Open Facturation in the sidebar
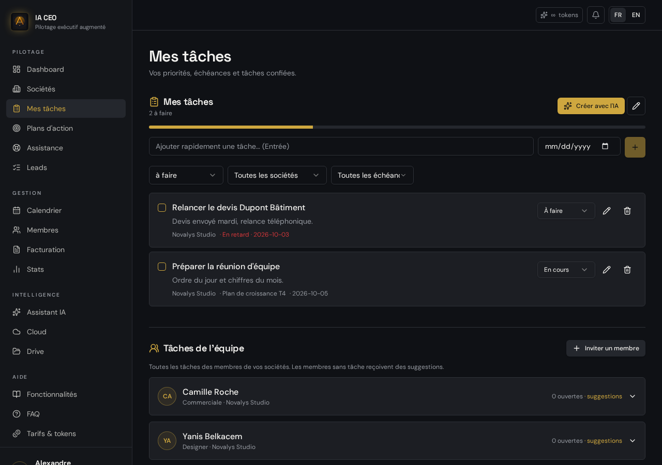This screenshot has width=662, height=465. click(66, 250)
